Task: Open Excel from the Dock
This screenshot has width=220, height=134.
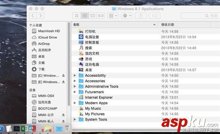Action: 24,128
